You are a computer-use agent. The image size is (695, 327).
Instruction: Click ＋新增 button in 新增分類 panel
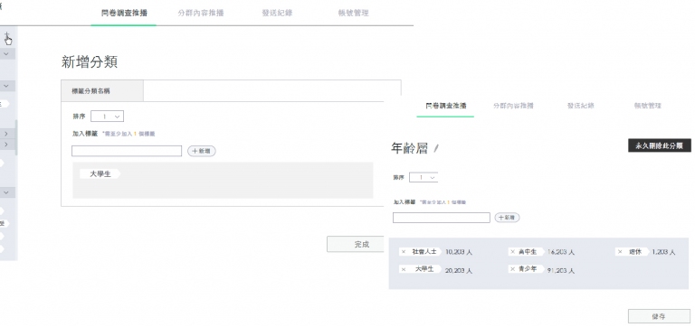[202, 151]
